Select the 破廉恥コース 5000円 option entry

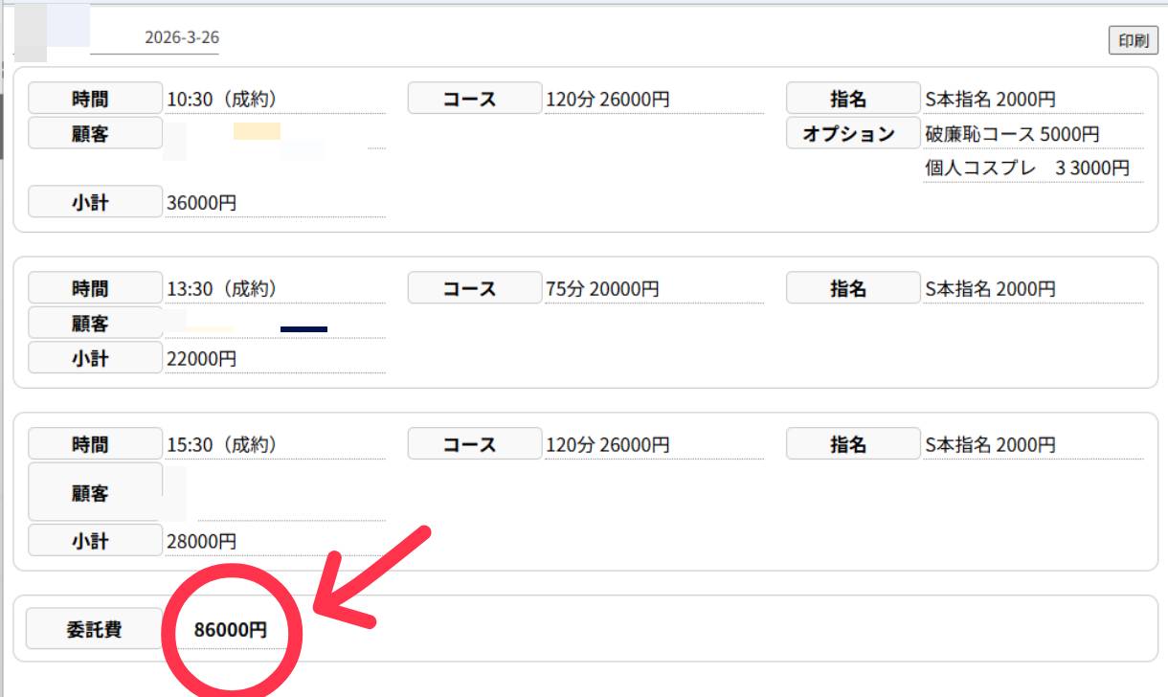tap(1012, 134)
